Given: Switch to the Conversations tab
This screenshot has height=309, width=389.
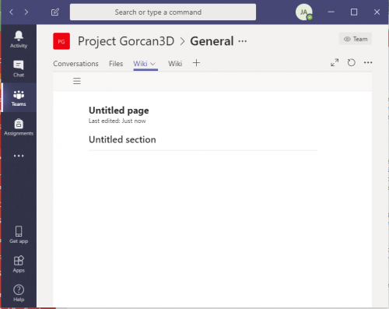Looking at the screenshot, I should pyautogui.click(x=75, y=64).
